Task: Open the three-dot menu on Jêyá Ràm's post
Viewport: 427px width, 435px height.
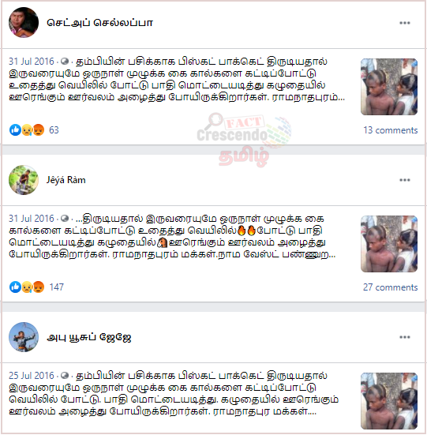Action: (x=405, y=180)
